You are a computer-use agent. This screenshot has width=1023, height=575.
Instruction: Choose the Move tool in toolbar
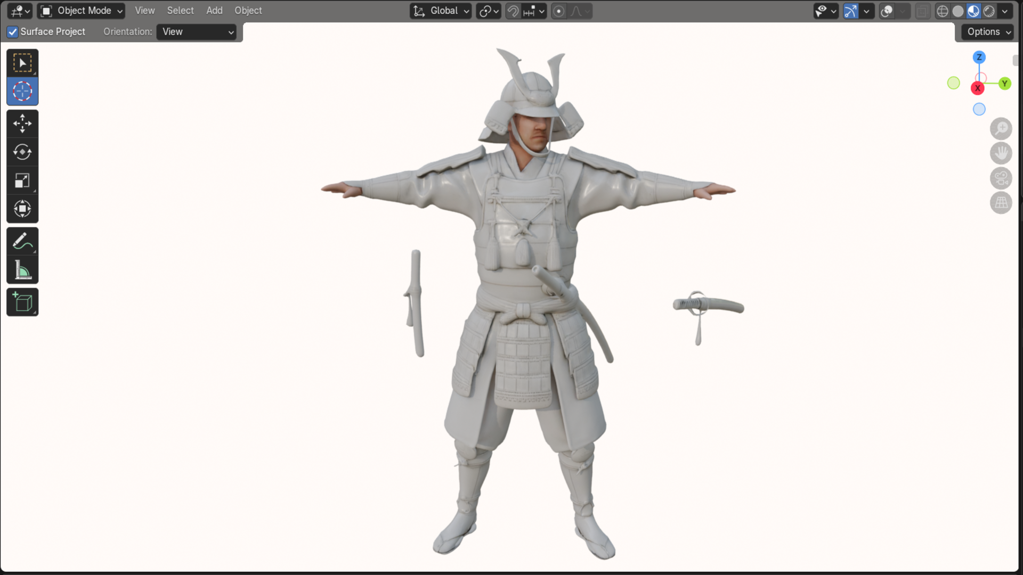22,124
